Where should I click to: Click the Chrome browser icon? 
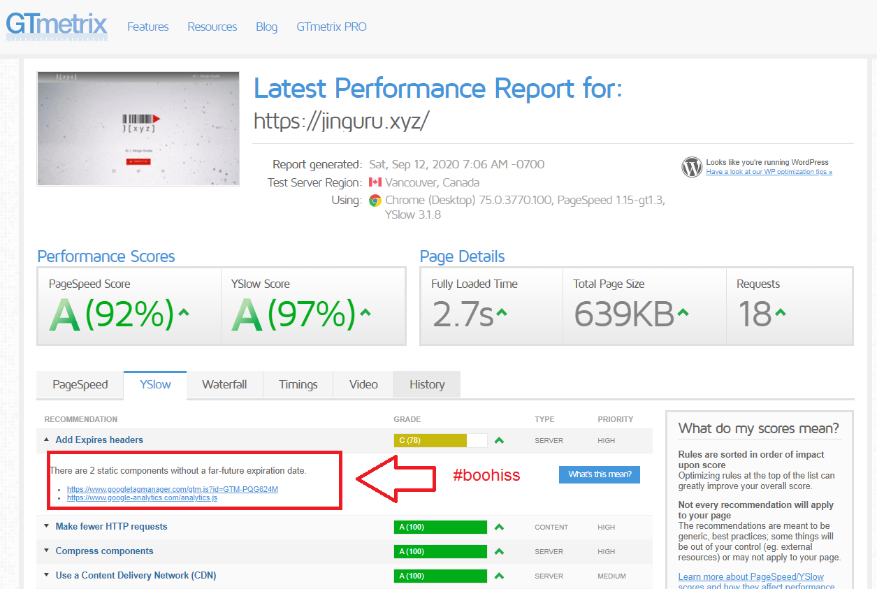coord(375,201)
